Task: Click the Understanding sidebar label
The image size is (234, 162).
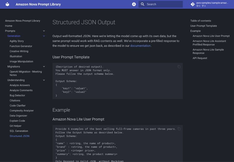Action: tap(16, 80)
